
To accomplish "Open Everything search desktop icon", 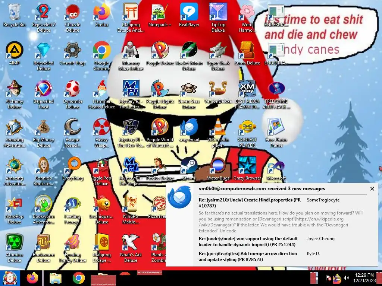I will tap(73, 169).
